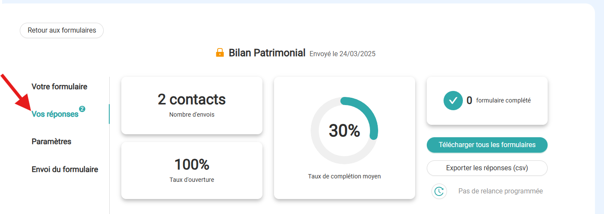Screen dimensions: 604x214
Task: Select the 100% Taux d'ouverture card
Action: pyautogui.click(x=192, y=170)
